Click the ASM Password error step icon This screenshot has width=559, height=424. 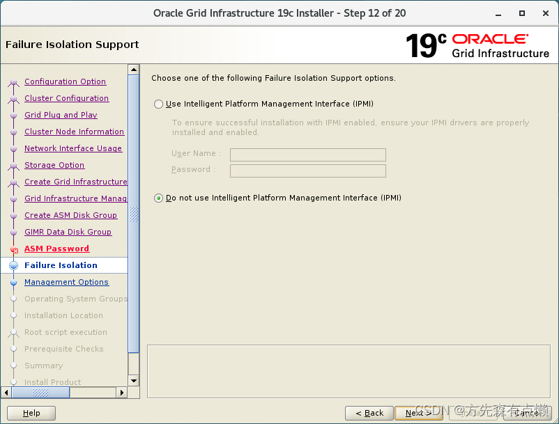(14, 249)
